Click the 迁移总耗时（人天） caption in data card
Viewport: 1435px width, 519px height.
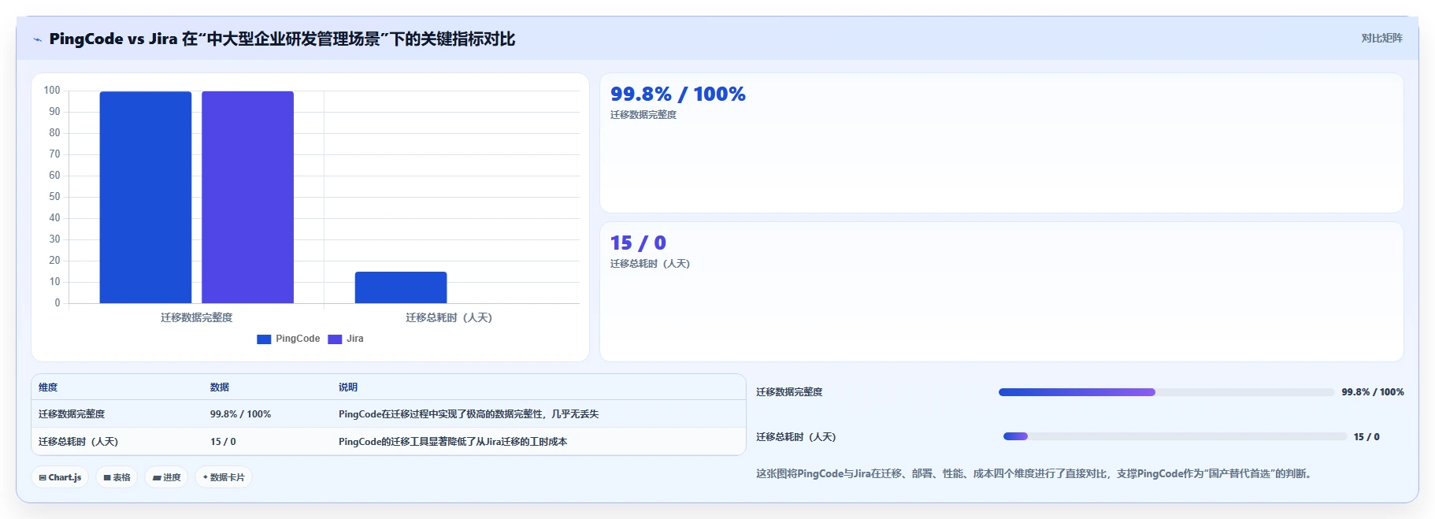(x=650, y=264)
